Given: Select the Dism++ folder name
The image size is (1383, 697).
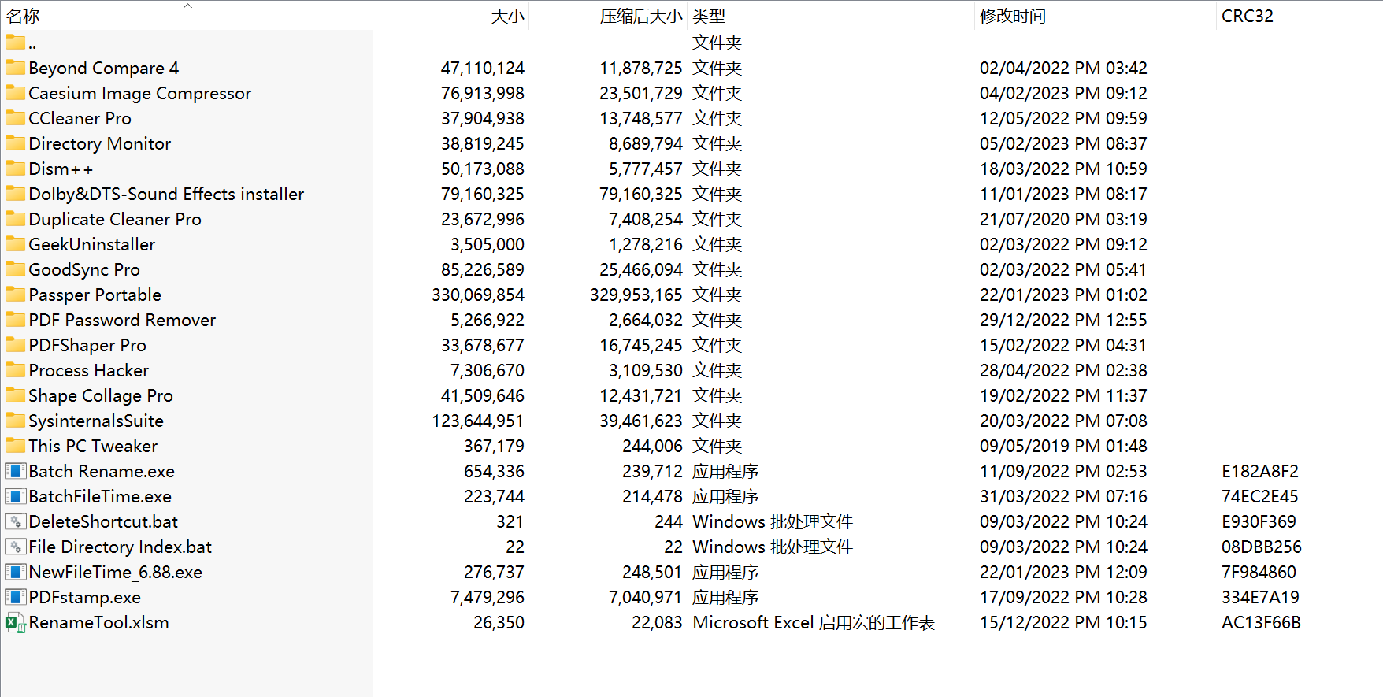Looking at the screenshot, I should pyautogui.click(x=61, y=169).
